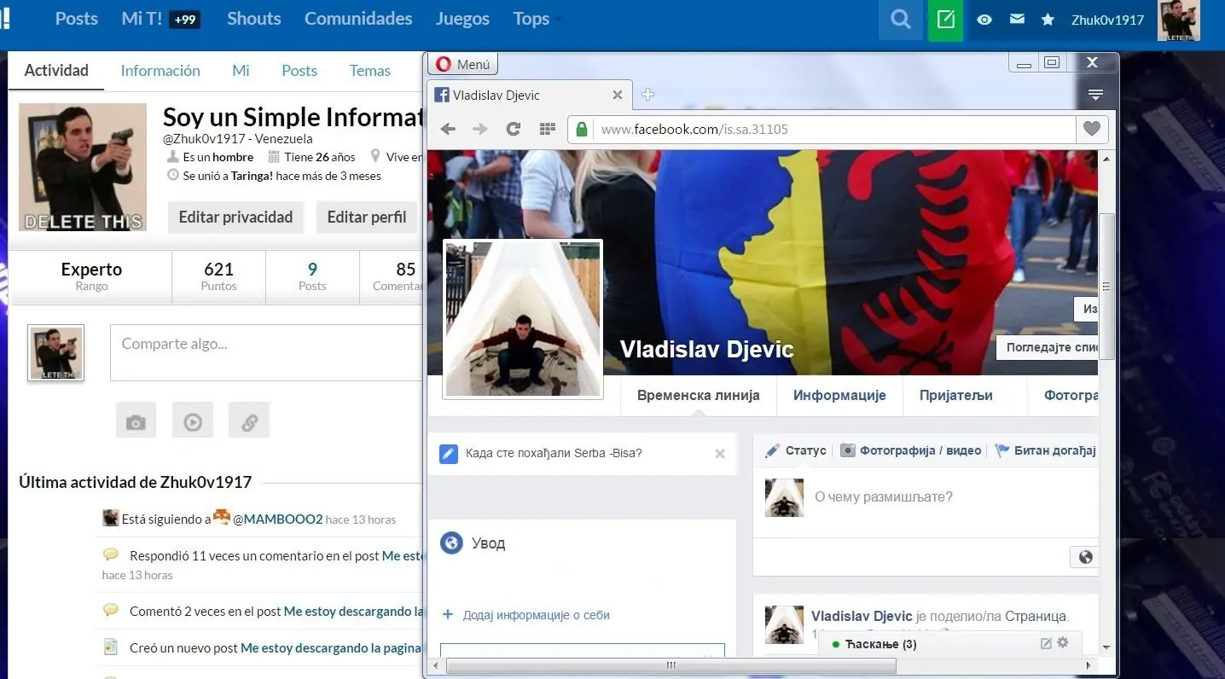Click the Taringa user avatar in the top bar
1225x679 pixels.
(x=1179, y=20)
